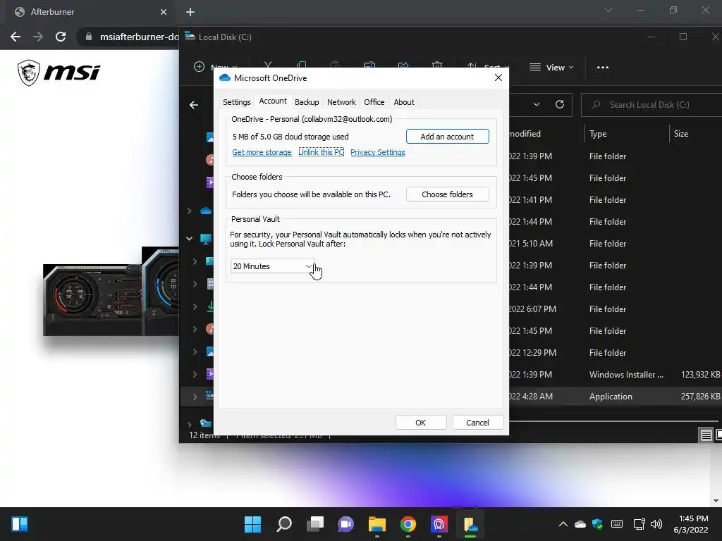Switch to Chrome on the taskbar
Viewport: 722px width, 541px height.
[x=408, y=524]
